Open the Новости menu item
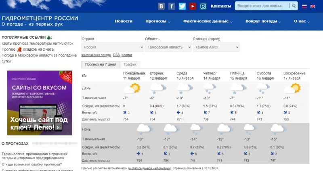The width and height of the screenshot is (323, 171). click(x=124, y=21)
